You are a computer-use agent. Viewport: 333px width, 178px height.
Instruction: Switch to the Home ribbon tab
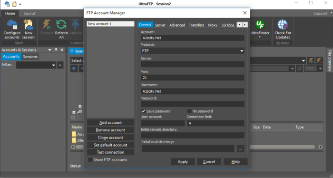click(x=10, y=13)
